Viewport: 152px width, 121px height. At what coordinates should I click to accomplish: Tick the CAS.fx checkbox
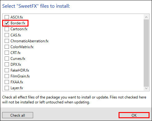pyautogui.click(x=7, y=35)
